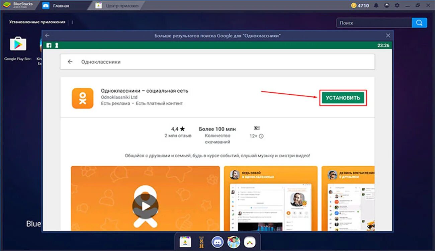Open Google Play Store app icon
435x251 pixels.
pyautogui.click(x=18, y=45)
